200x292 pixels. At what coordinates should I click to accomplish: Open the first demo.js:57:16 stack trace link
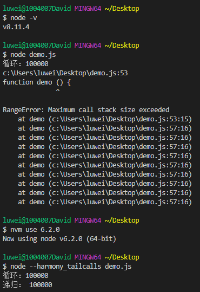tap(120, 128)
